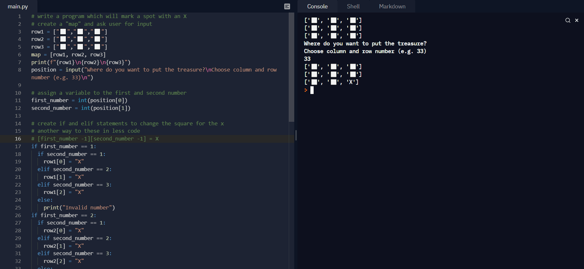The height and width of the screenshot is (269, 584).
Task: Click the print("Invalid number") code line
Action: 79,208
